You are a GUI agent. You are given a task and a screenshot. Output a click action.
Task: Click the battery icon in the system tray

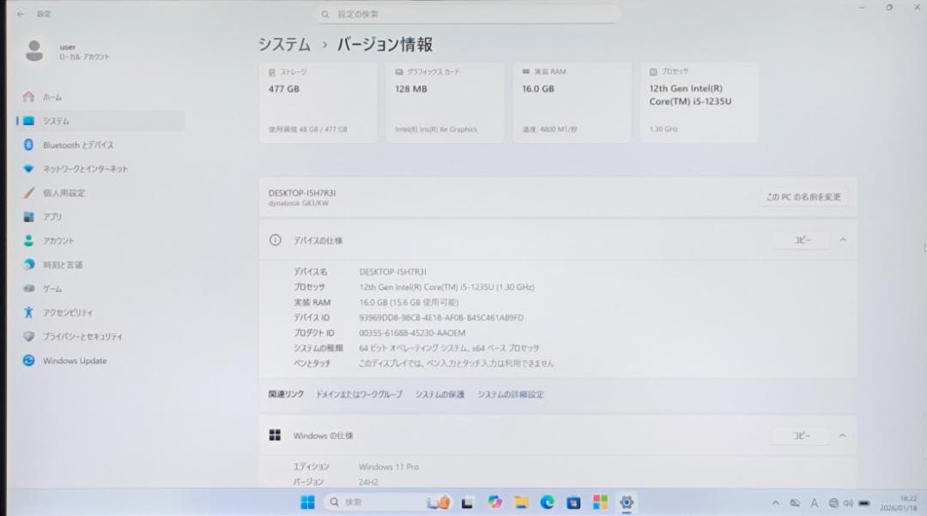(864, 502)
